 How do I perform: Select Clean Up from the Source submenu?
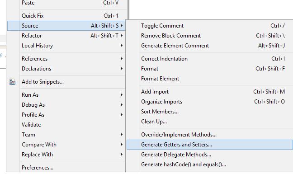[x=210, y=122]
